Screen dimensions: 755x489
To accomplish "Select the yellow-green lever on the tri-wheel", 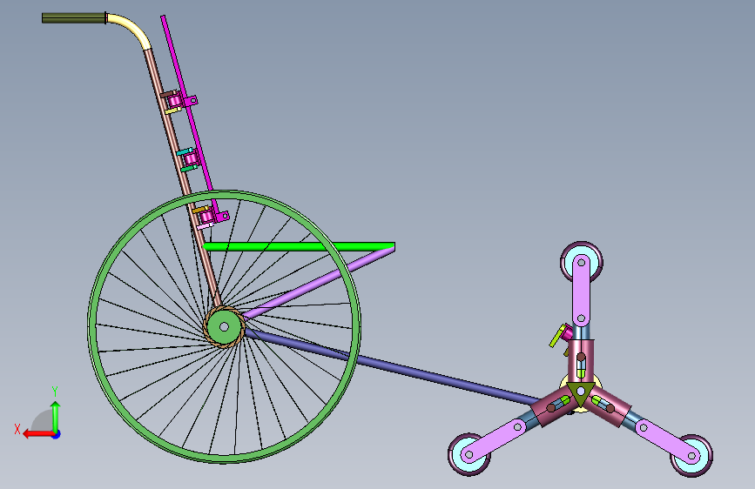I will 557,336.
